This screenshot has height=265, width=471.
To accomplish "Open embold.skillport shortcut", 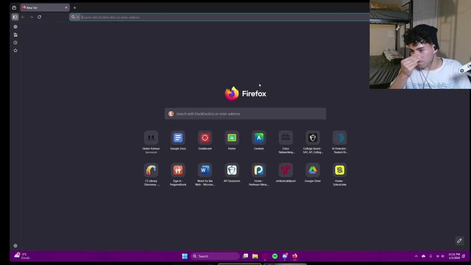I will click(286, 174).
